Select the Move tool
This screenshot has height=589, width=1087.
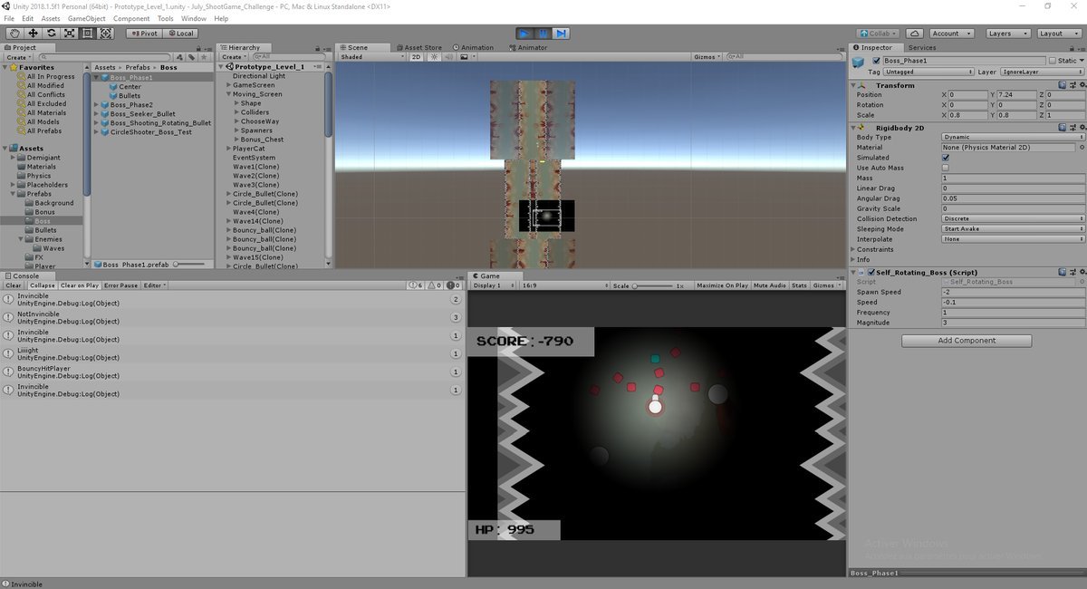click(33, 34)
